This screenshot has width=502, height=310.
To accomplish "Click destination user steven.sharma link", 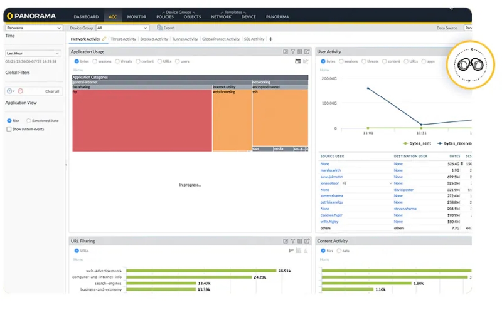I will coord(405,209).
